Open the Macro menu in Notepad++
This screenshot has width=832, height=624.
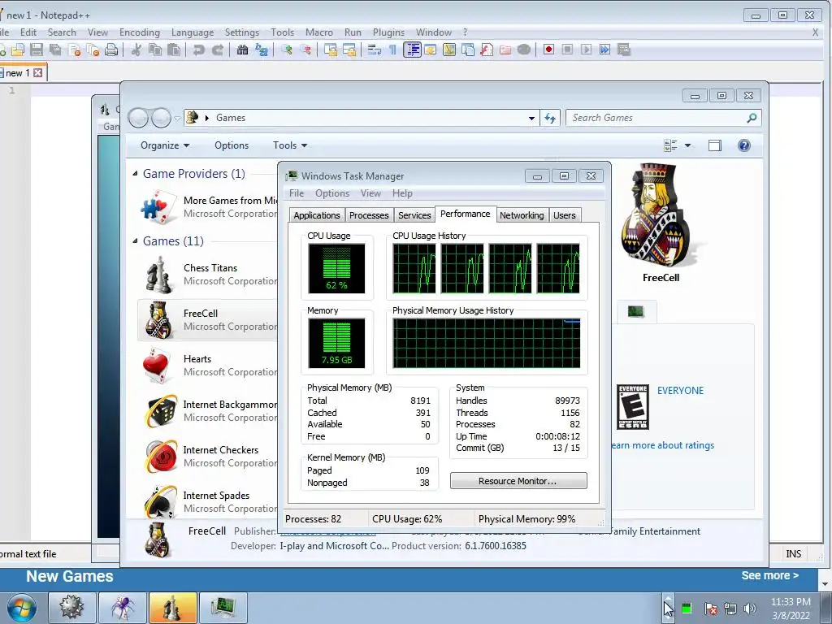click(318, 32)
